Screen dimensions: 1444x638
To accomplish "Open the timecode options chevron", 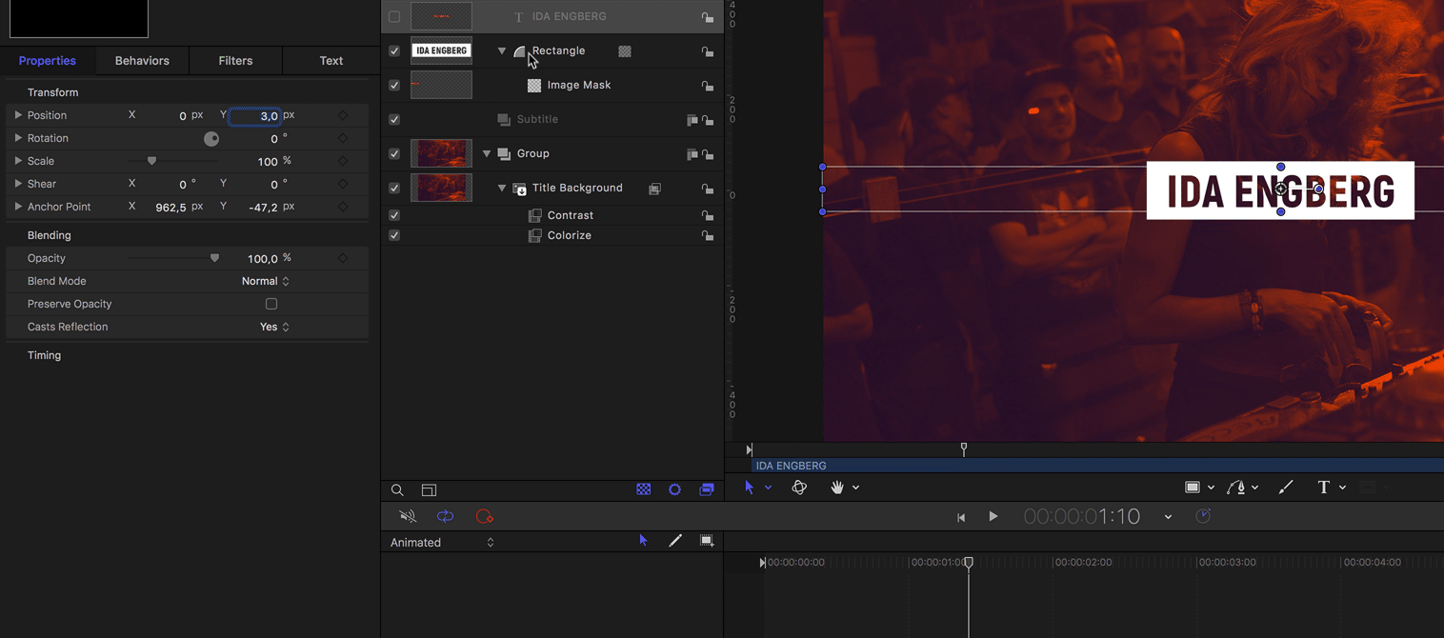I will tap(1168, 517).
